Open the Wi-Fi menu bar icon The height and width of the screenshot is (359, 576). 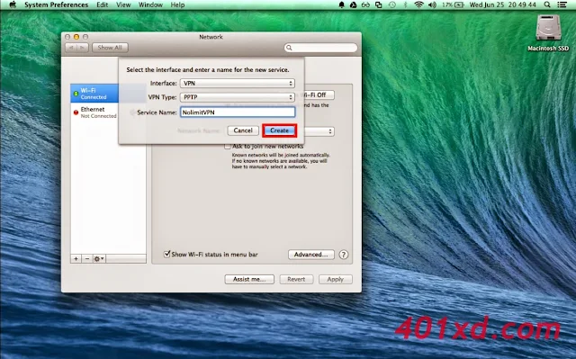418,4
